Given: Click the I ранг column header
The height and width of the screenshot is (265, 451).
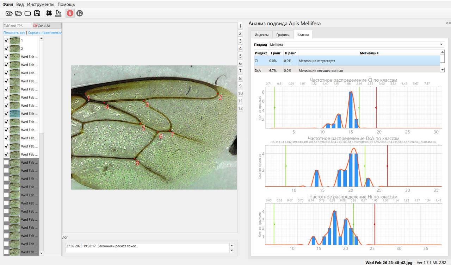Looking at the screenshot, I should pyautogui.click(x=276, y=53).
